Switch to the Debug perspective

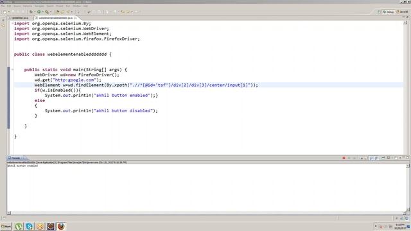pos(389,12)
